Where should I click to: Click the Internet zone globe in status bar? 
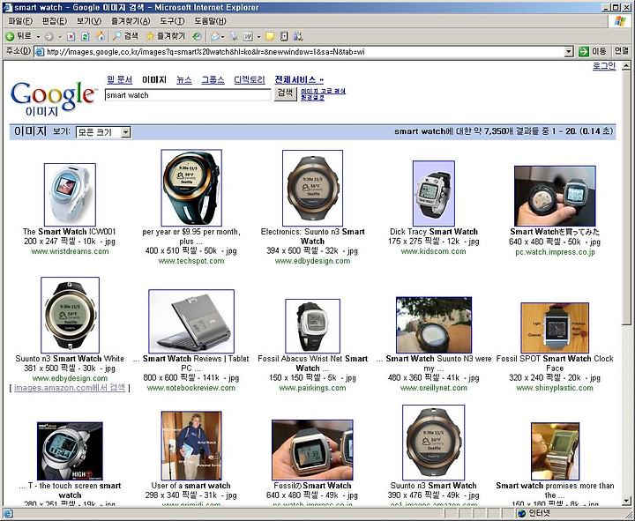pos(521,514)
